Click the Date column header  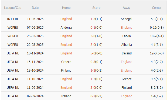35,8
